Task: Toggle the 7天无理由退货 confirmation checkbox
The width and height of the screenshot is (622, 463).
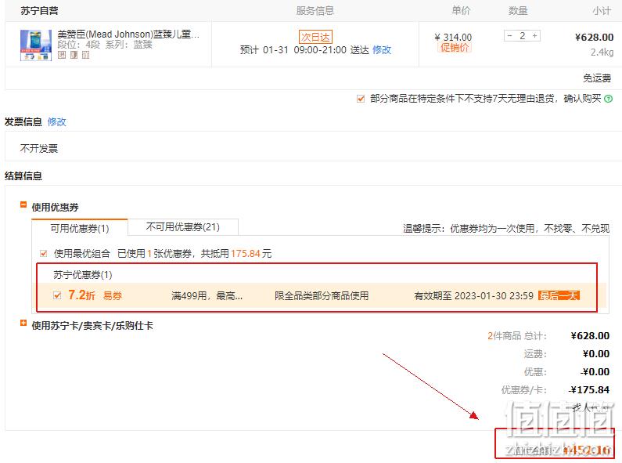Action: click(x=361, y=99)
